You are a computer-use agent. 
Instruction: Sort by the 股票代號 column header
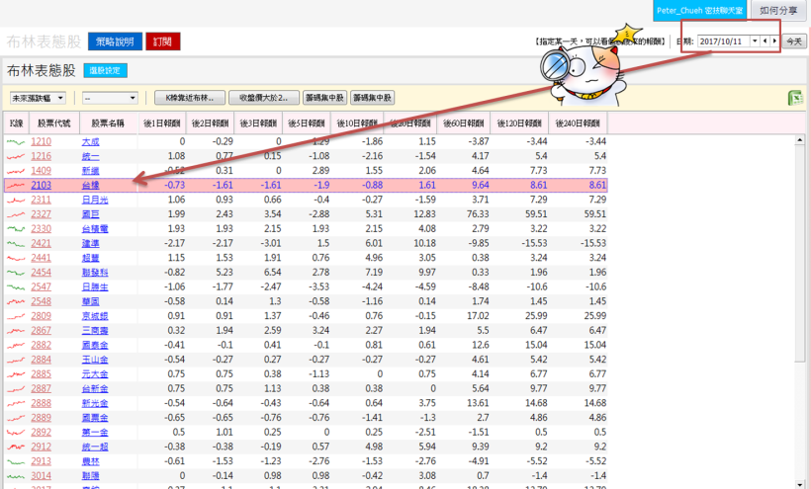point(53,123)
